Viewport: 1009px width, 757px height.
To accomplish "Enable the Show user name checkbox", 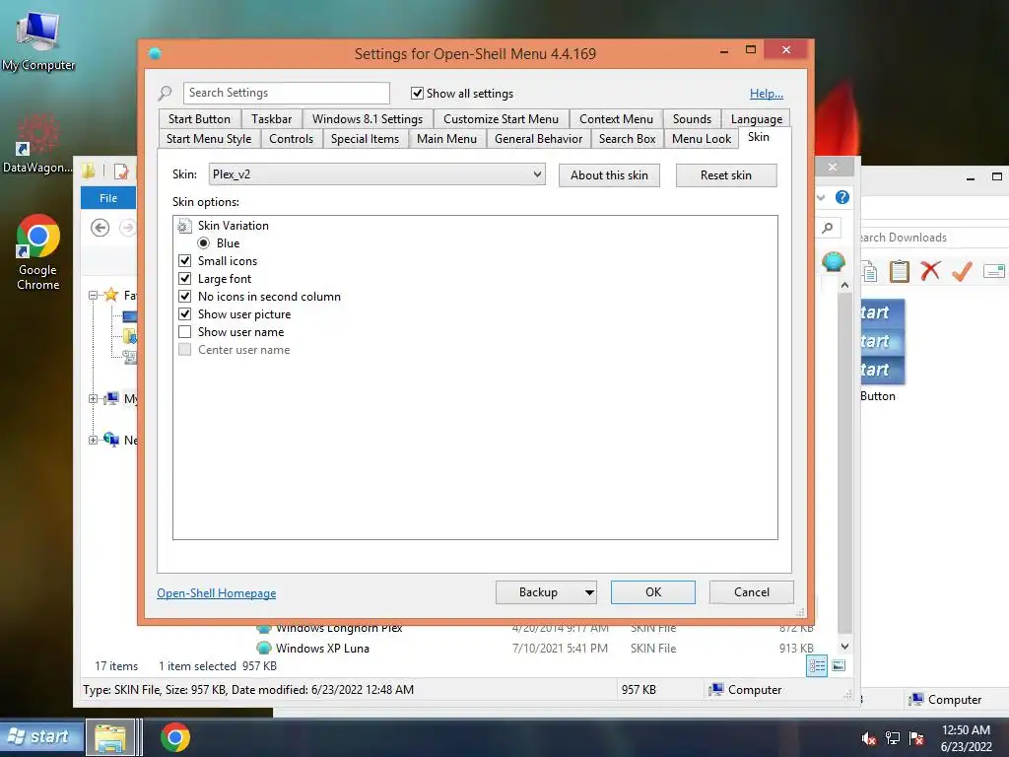I will (x=184, y=332).
